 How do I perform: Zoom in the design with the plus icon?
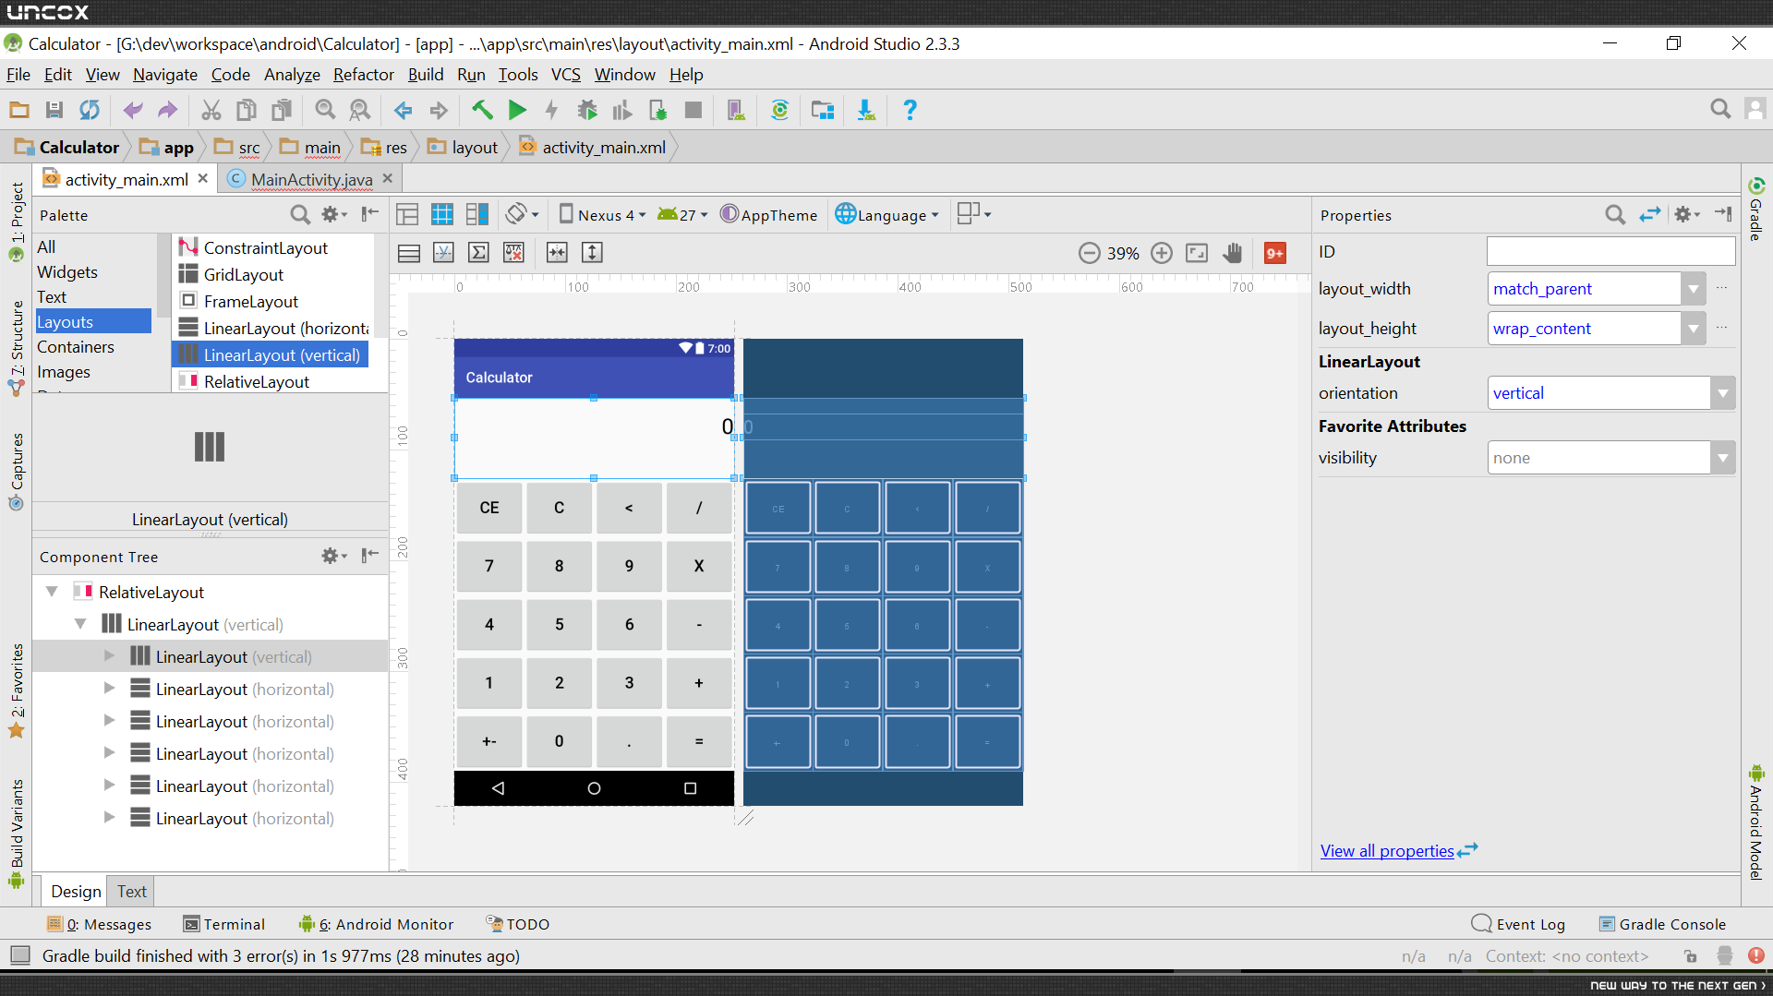coord(1162,253)
